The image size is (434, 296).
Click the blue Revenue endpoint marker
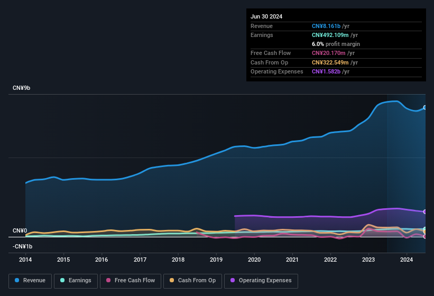click(x=425, y=107)
